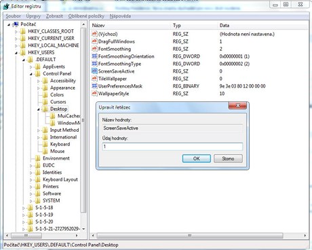Collapse the Počítač root node
This screenshot has height=250, width=312.
(9, 24)
